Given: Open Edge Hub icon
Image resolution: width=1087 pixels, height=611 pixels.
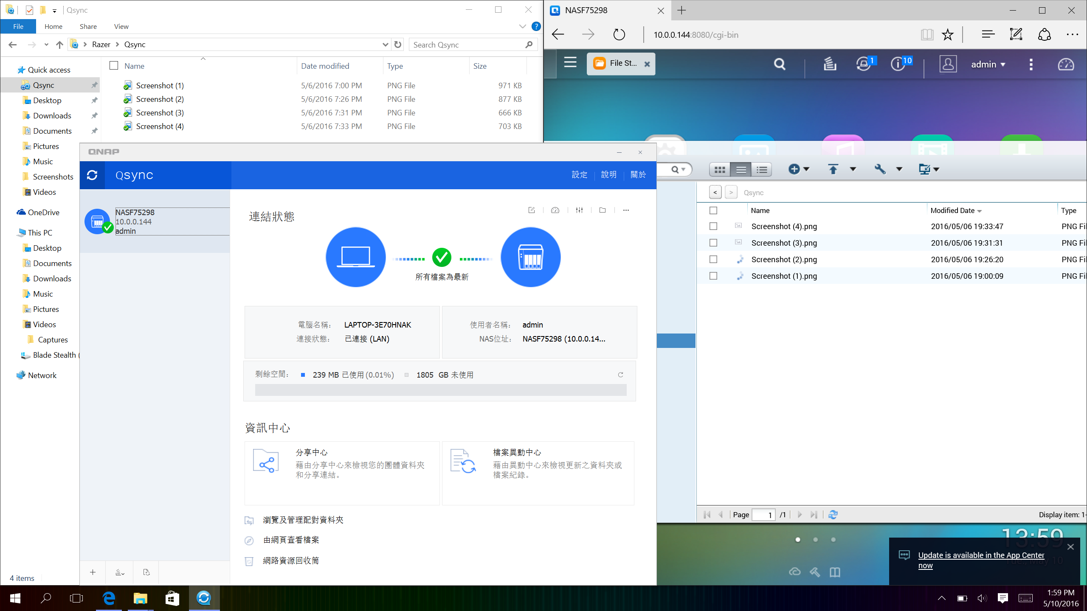Looking at the screenshot, I should tap(988, 34).
